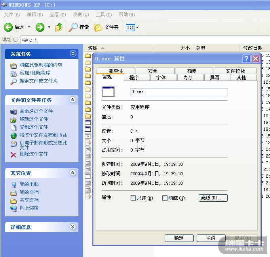Image resolution: width=270 pixels, height=257 pixels.
Task: Click 重命名这个文件 link
Action: pos(36,111)
